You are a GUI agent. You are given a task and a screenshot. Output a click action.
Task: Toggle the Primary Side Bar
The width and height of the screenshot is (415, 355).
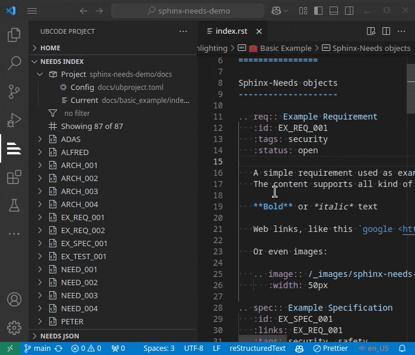click(318, 11)
